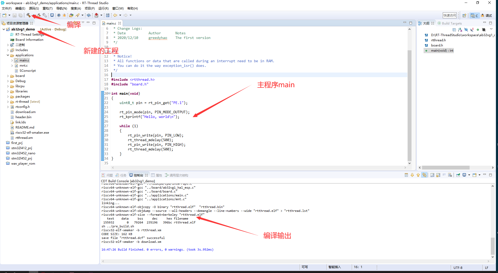Toggle pin console button
The width and height of the screenshot is (498, 273).
coord(458,175)
